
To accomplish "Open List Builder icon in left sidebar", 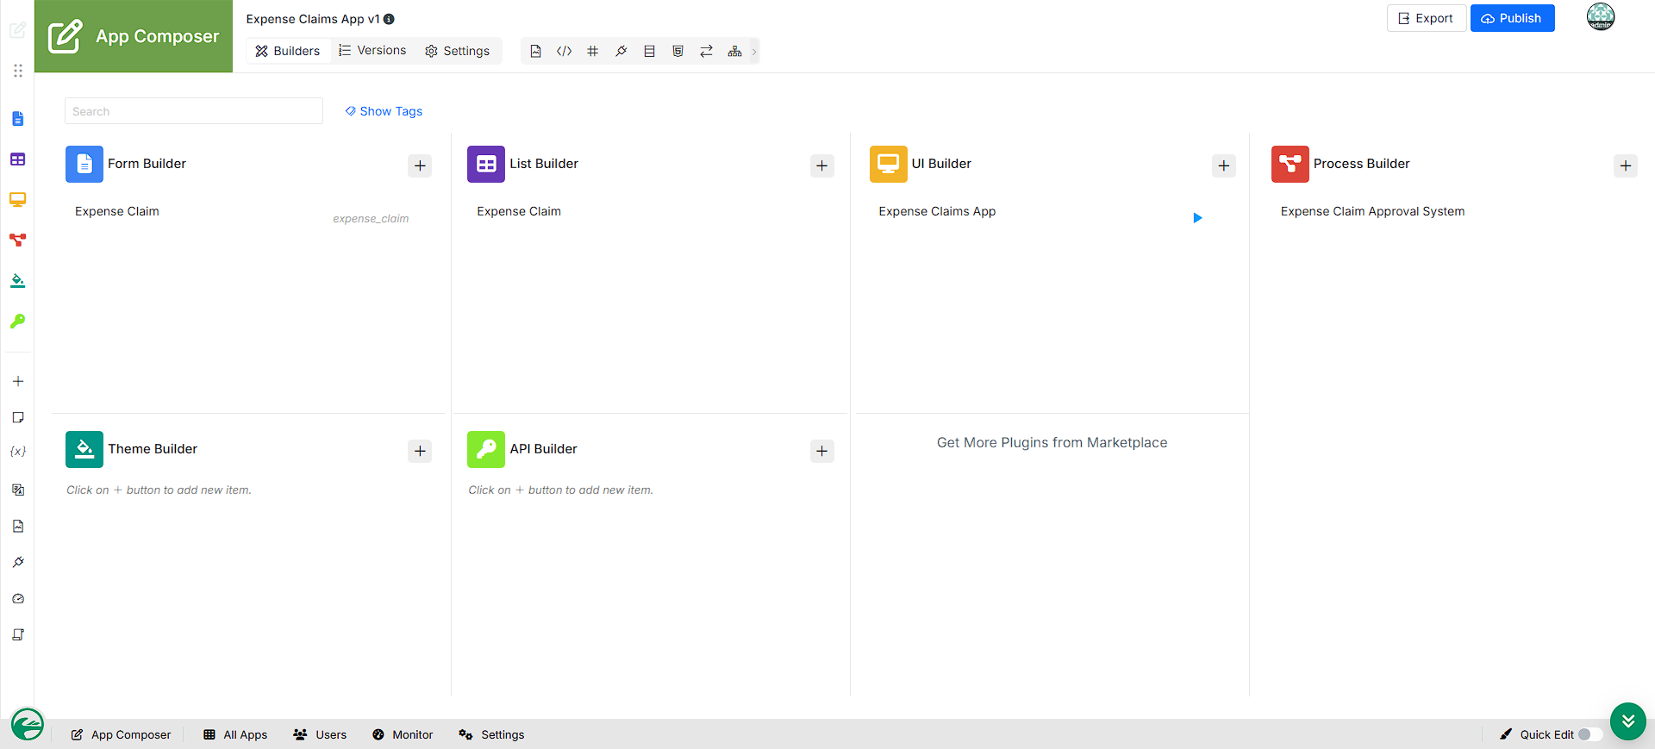I will (17, 159).
